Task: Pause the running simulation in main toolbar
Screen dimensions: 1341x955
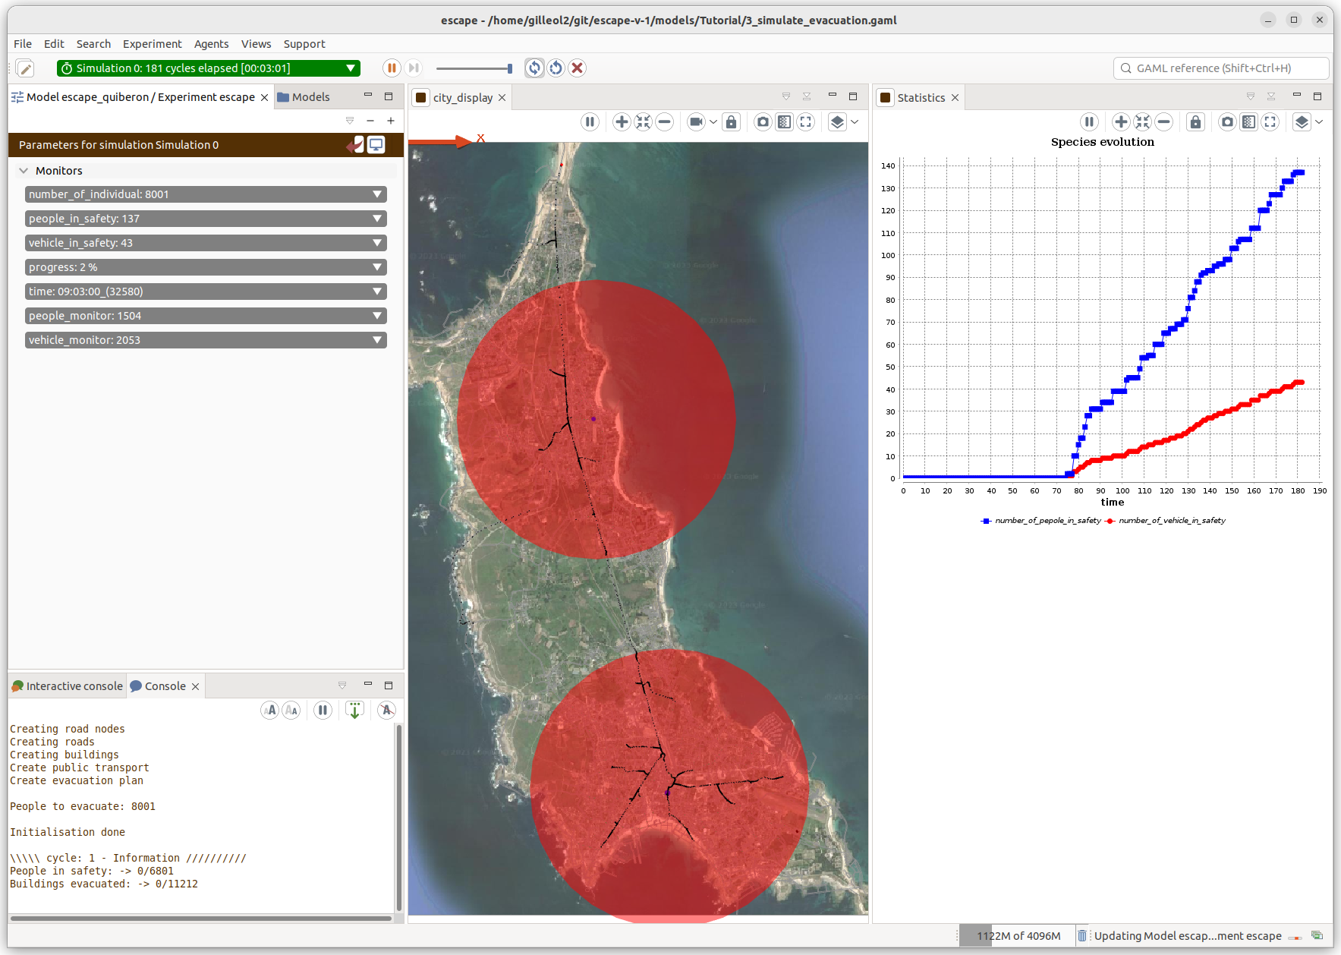Action: coord(391,68)
